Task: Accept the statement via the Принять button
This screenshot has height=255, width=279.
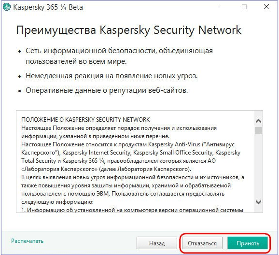Action: point(248,243)
